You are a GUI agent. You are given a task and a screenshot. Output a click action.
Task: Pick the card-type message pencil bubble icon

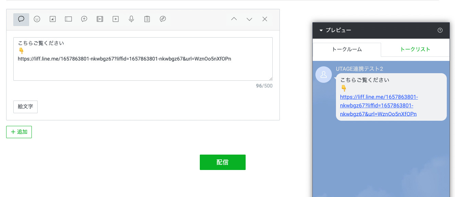point(163,19)
